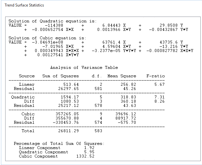
Task: Click the Cubic sum of squares 357265.05
Action: pos(67,114)
